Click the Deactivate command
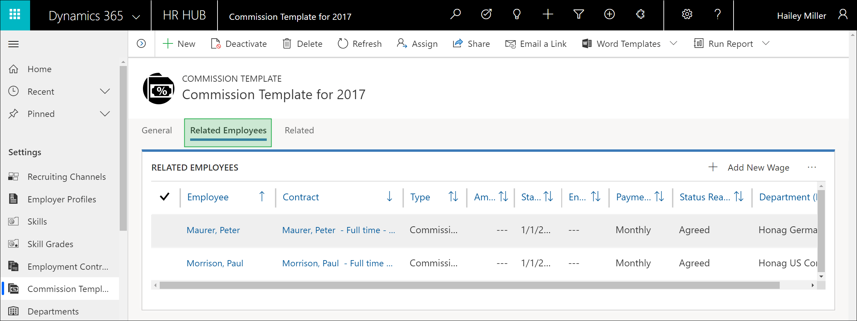 (239, 44)
